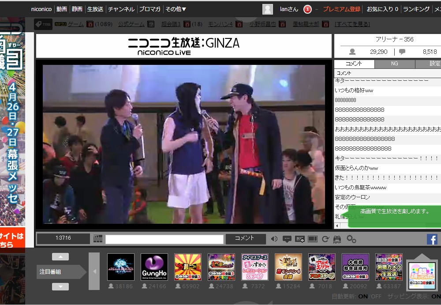Open the 大相撲 超会議場所 program thumbnail
Viewport: 441px width, 305px height.
[355, 267]
